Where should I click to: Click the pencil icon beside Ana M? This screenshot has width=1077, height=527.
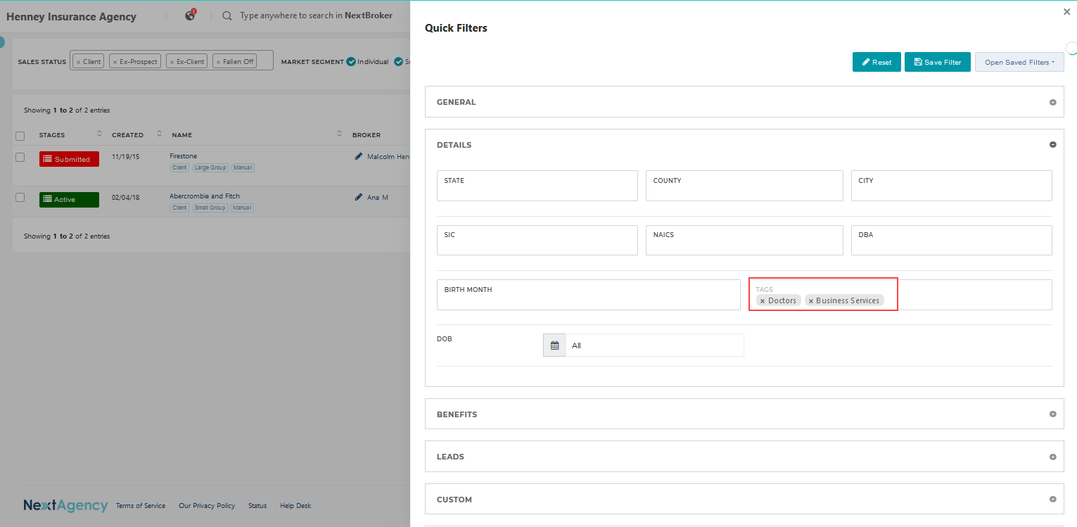[359, 197]
